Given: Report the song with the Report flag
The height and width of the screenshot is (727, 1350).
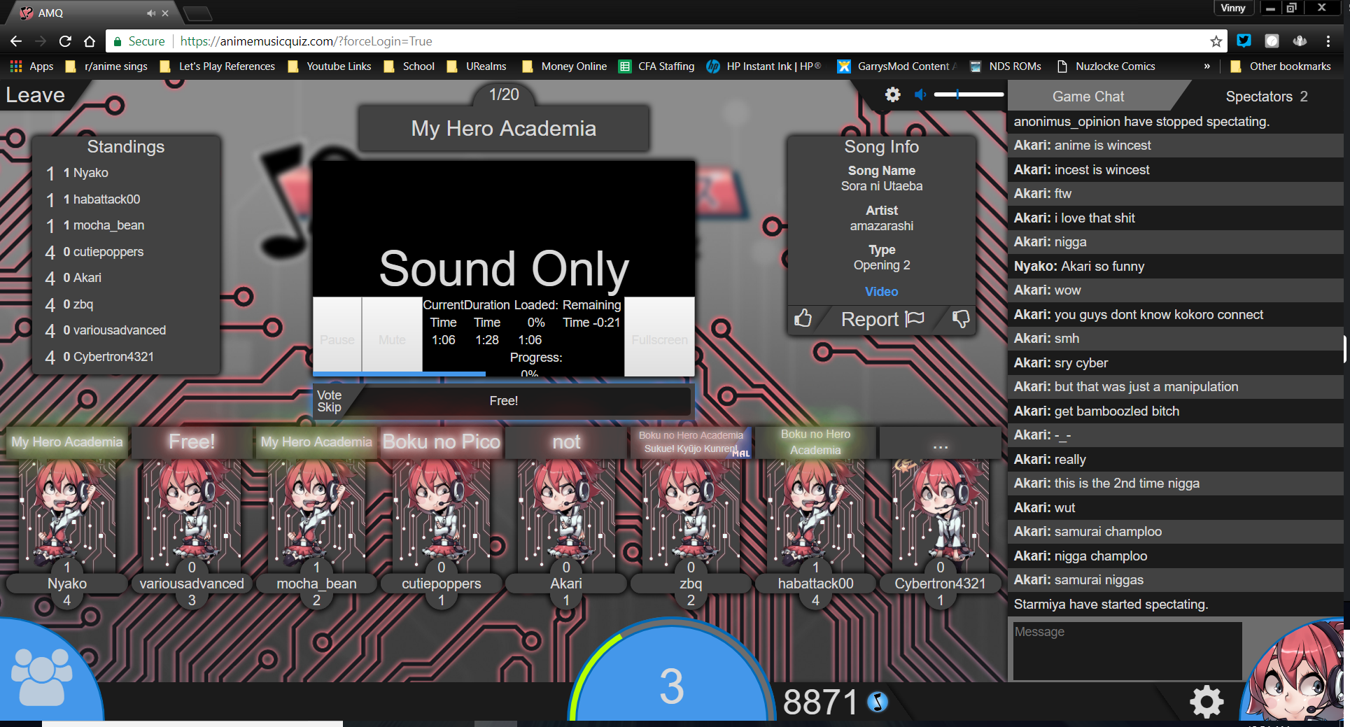Looking at the screenshot, I should click(x=882, y=319).
